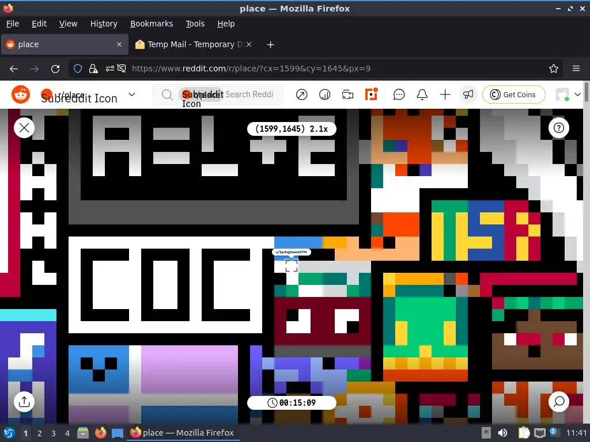Open the View menu
This screenshot has height=442, width=590.
pyautogui.click(x=68, y=24)
